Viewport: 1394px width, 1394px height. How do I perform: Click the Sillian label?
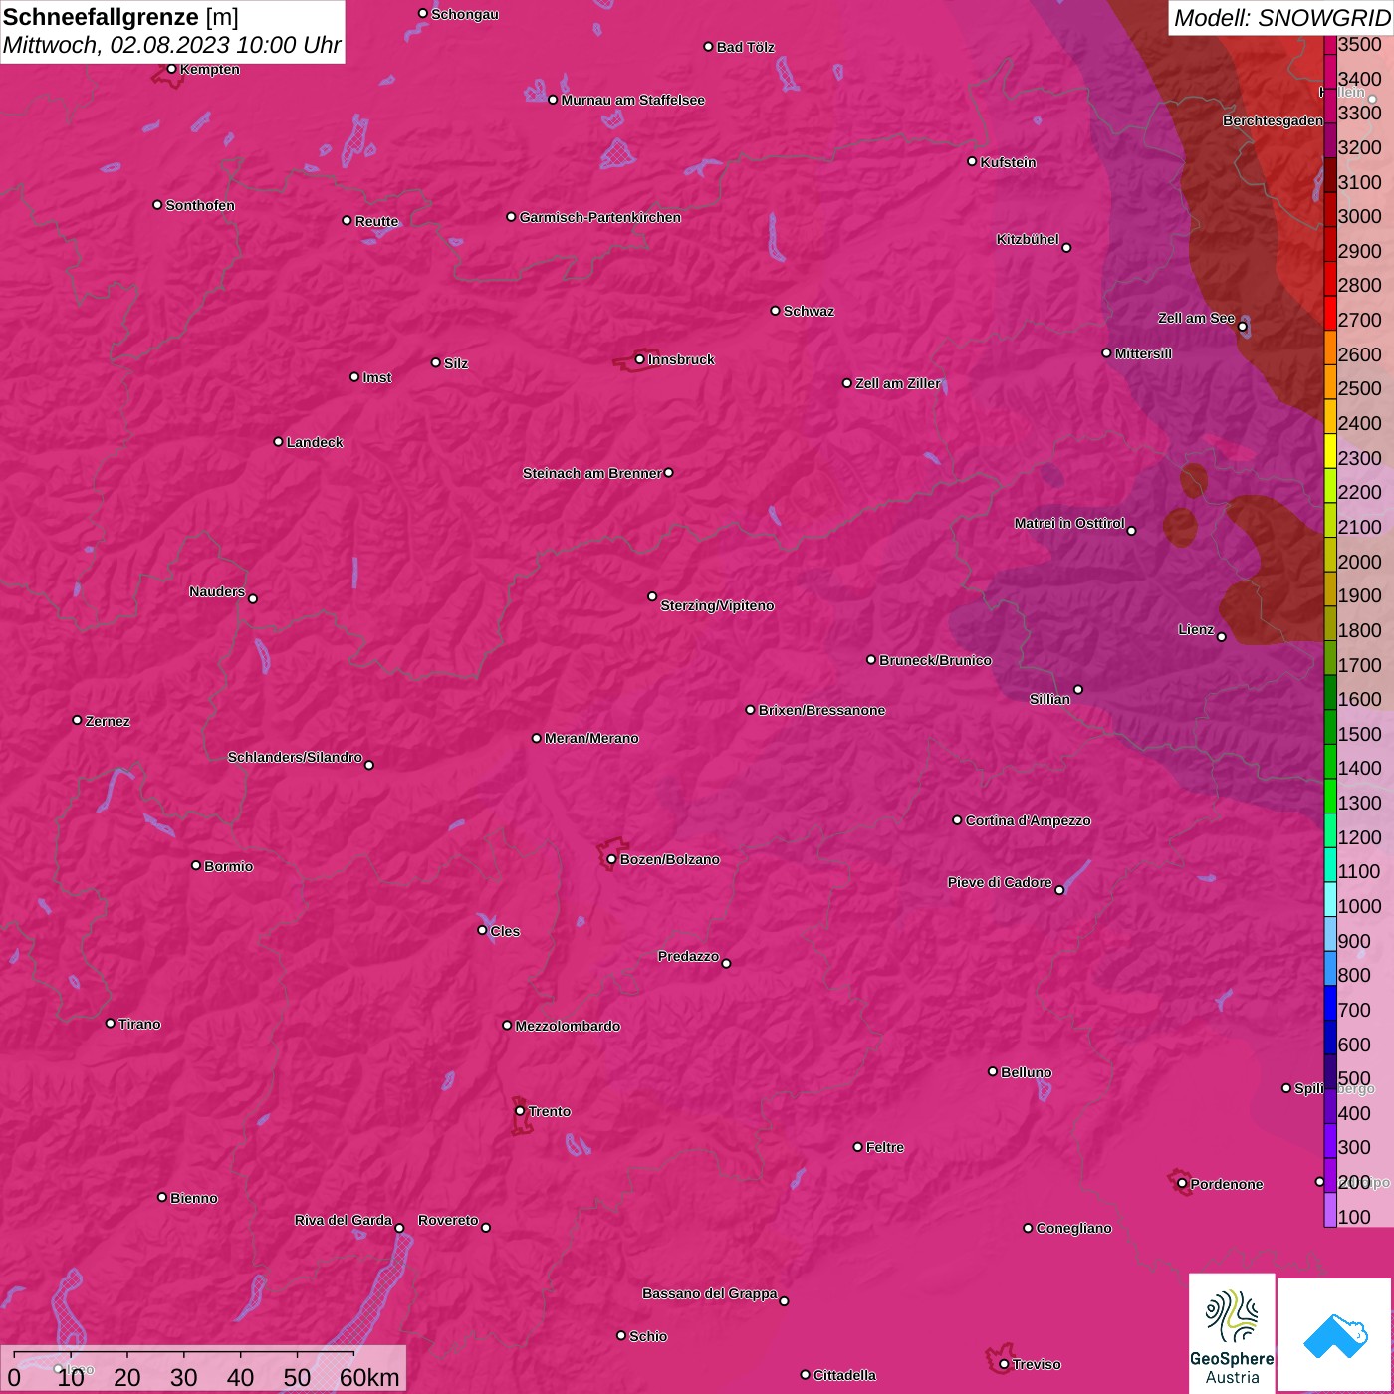(1049, 699)
